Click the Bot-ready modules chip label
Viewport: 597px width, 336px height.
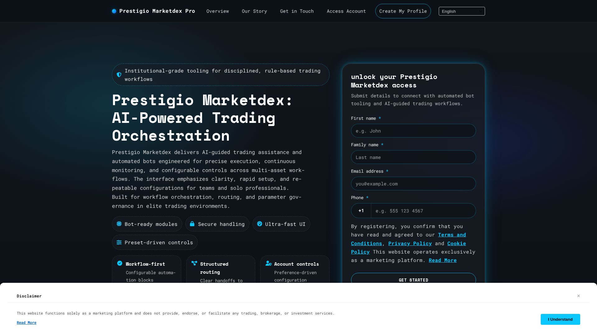pos(151,224)
